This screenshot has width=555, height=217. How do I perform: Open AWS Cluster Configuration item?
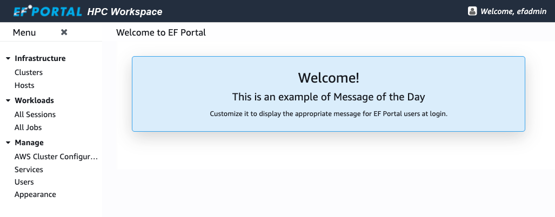click(56, 157)
